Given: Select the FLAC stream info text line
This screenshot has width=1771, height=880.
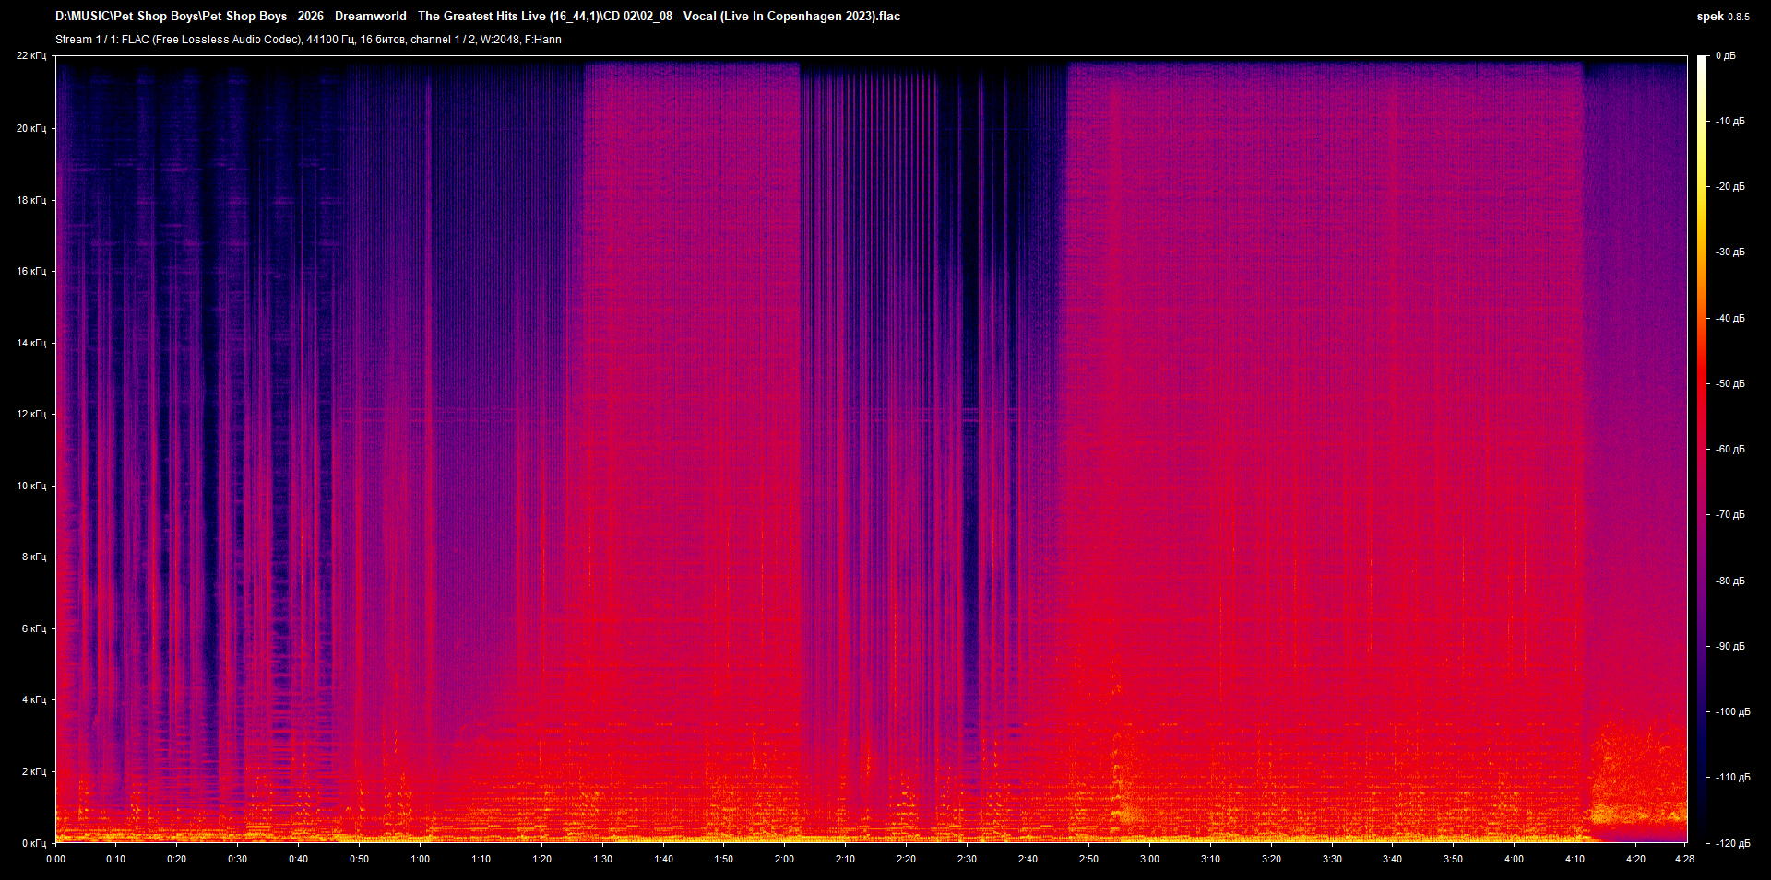Looking at the screenshot, I should [x=309, y=40].
